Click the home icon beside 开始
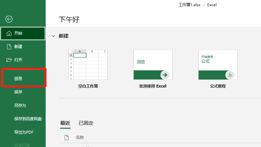 pos(9,33)
